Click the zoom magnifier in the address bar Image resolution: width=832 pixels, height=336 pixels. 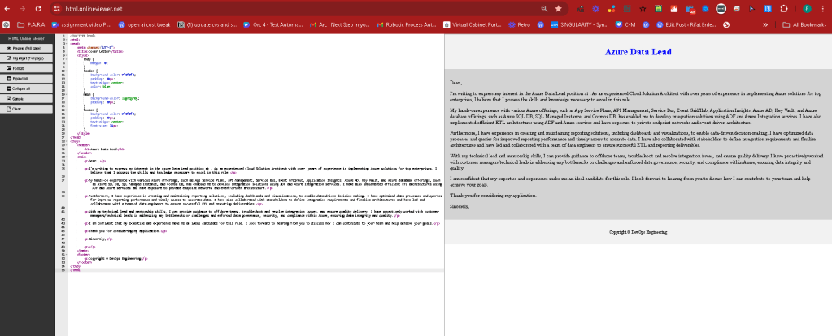pos(544,8)
